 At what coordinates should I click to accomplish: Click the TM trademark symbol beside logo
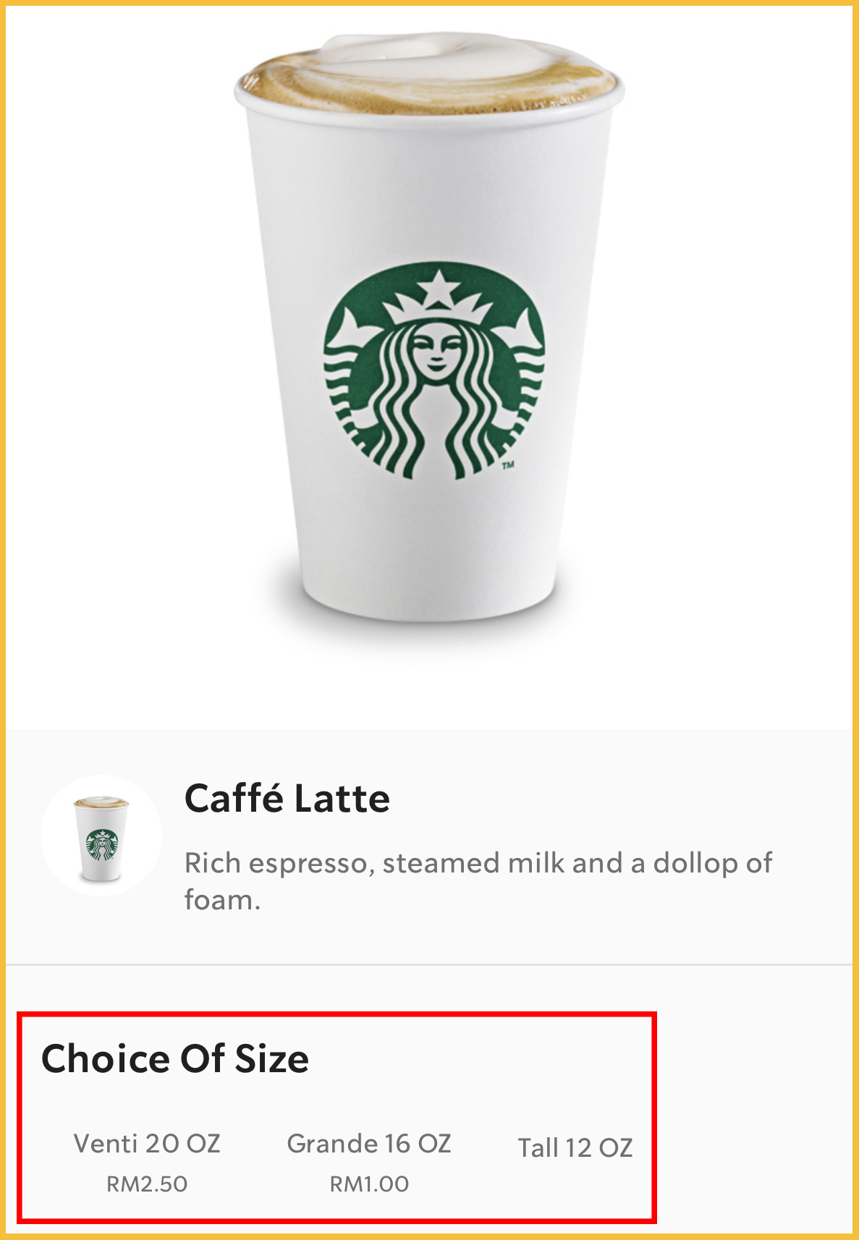(508, 465)
